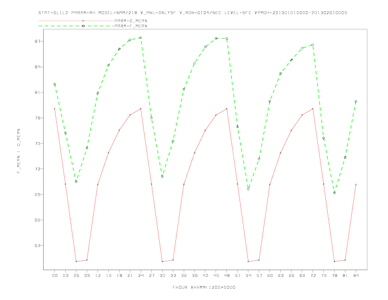388x300 pixels.
Task: Click y-axis tick value 81
Action: pyautogui.click(x=37, y=92)
